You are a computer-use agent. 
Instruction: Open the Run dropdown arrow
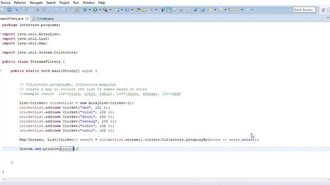click(x=100, y=10)
